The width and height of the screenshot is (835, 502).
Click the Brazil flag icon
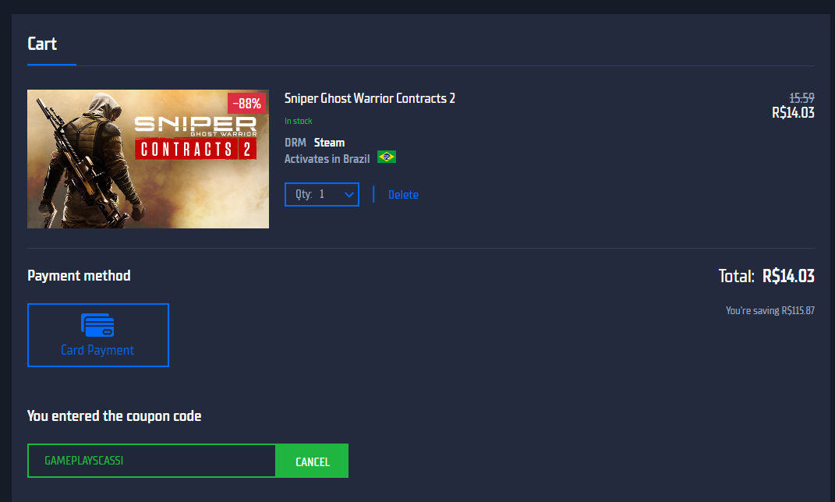[x=387, y=157]
